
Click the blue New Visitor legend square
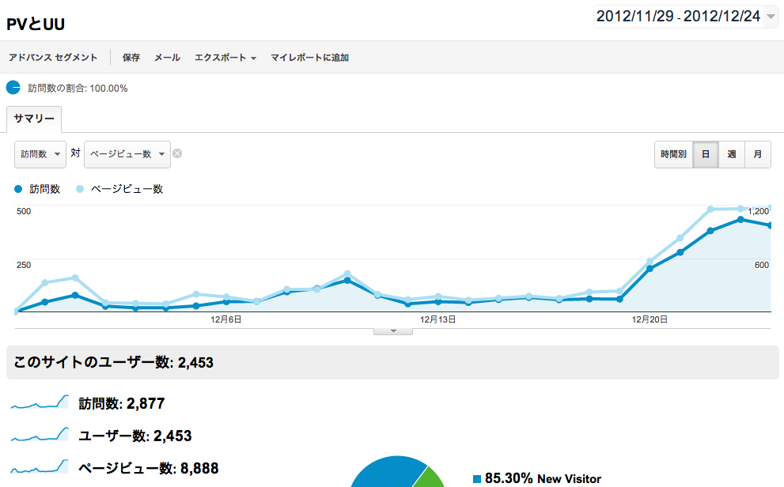click(x=477, y=479)
